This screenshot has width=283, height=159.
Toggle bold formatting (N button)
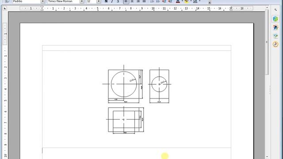pos(106,1)
